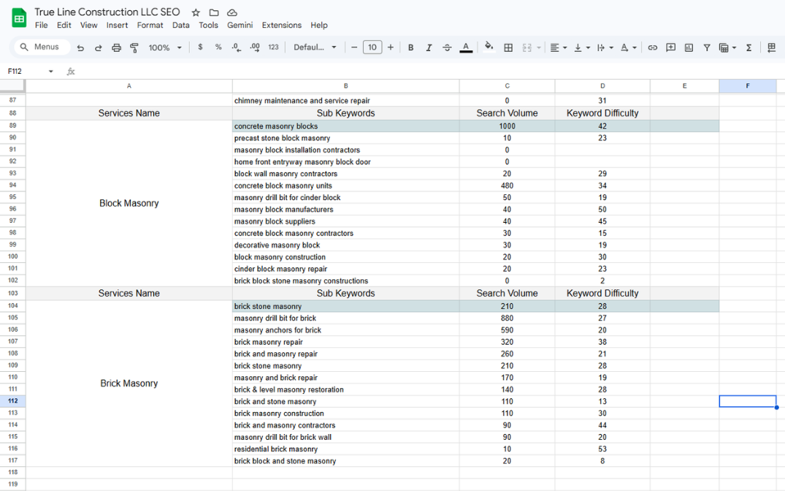
Task: Click the Functions sigma icon
Action: click(748, 47)
